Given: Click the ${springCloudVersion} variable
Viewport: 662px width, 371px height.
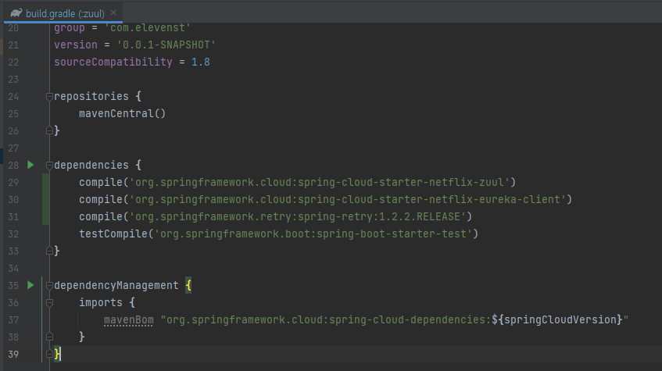Looking at the screenshot, I should pos(556,320).
